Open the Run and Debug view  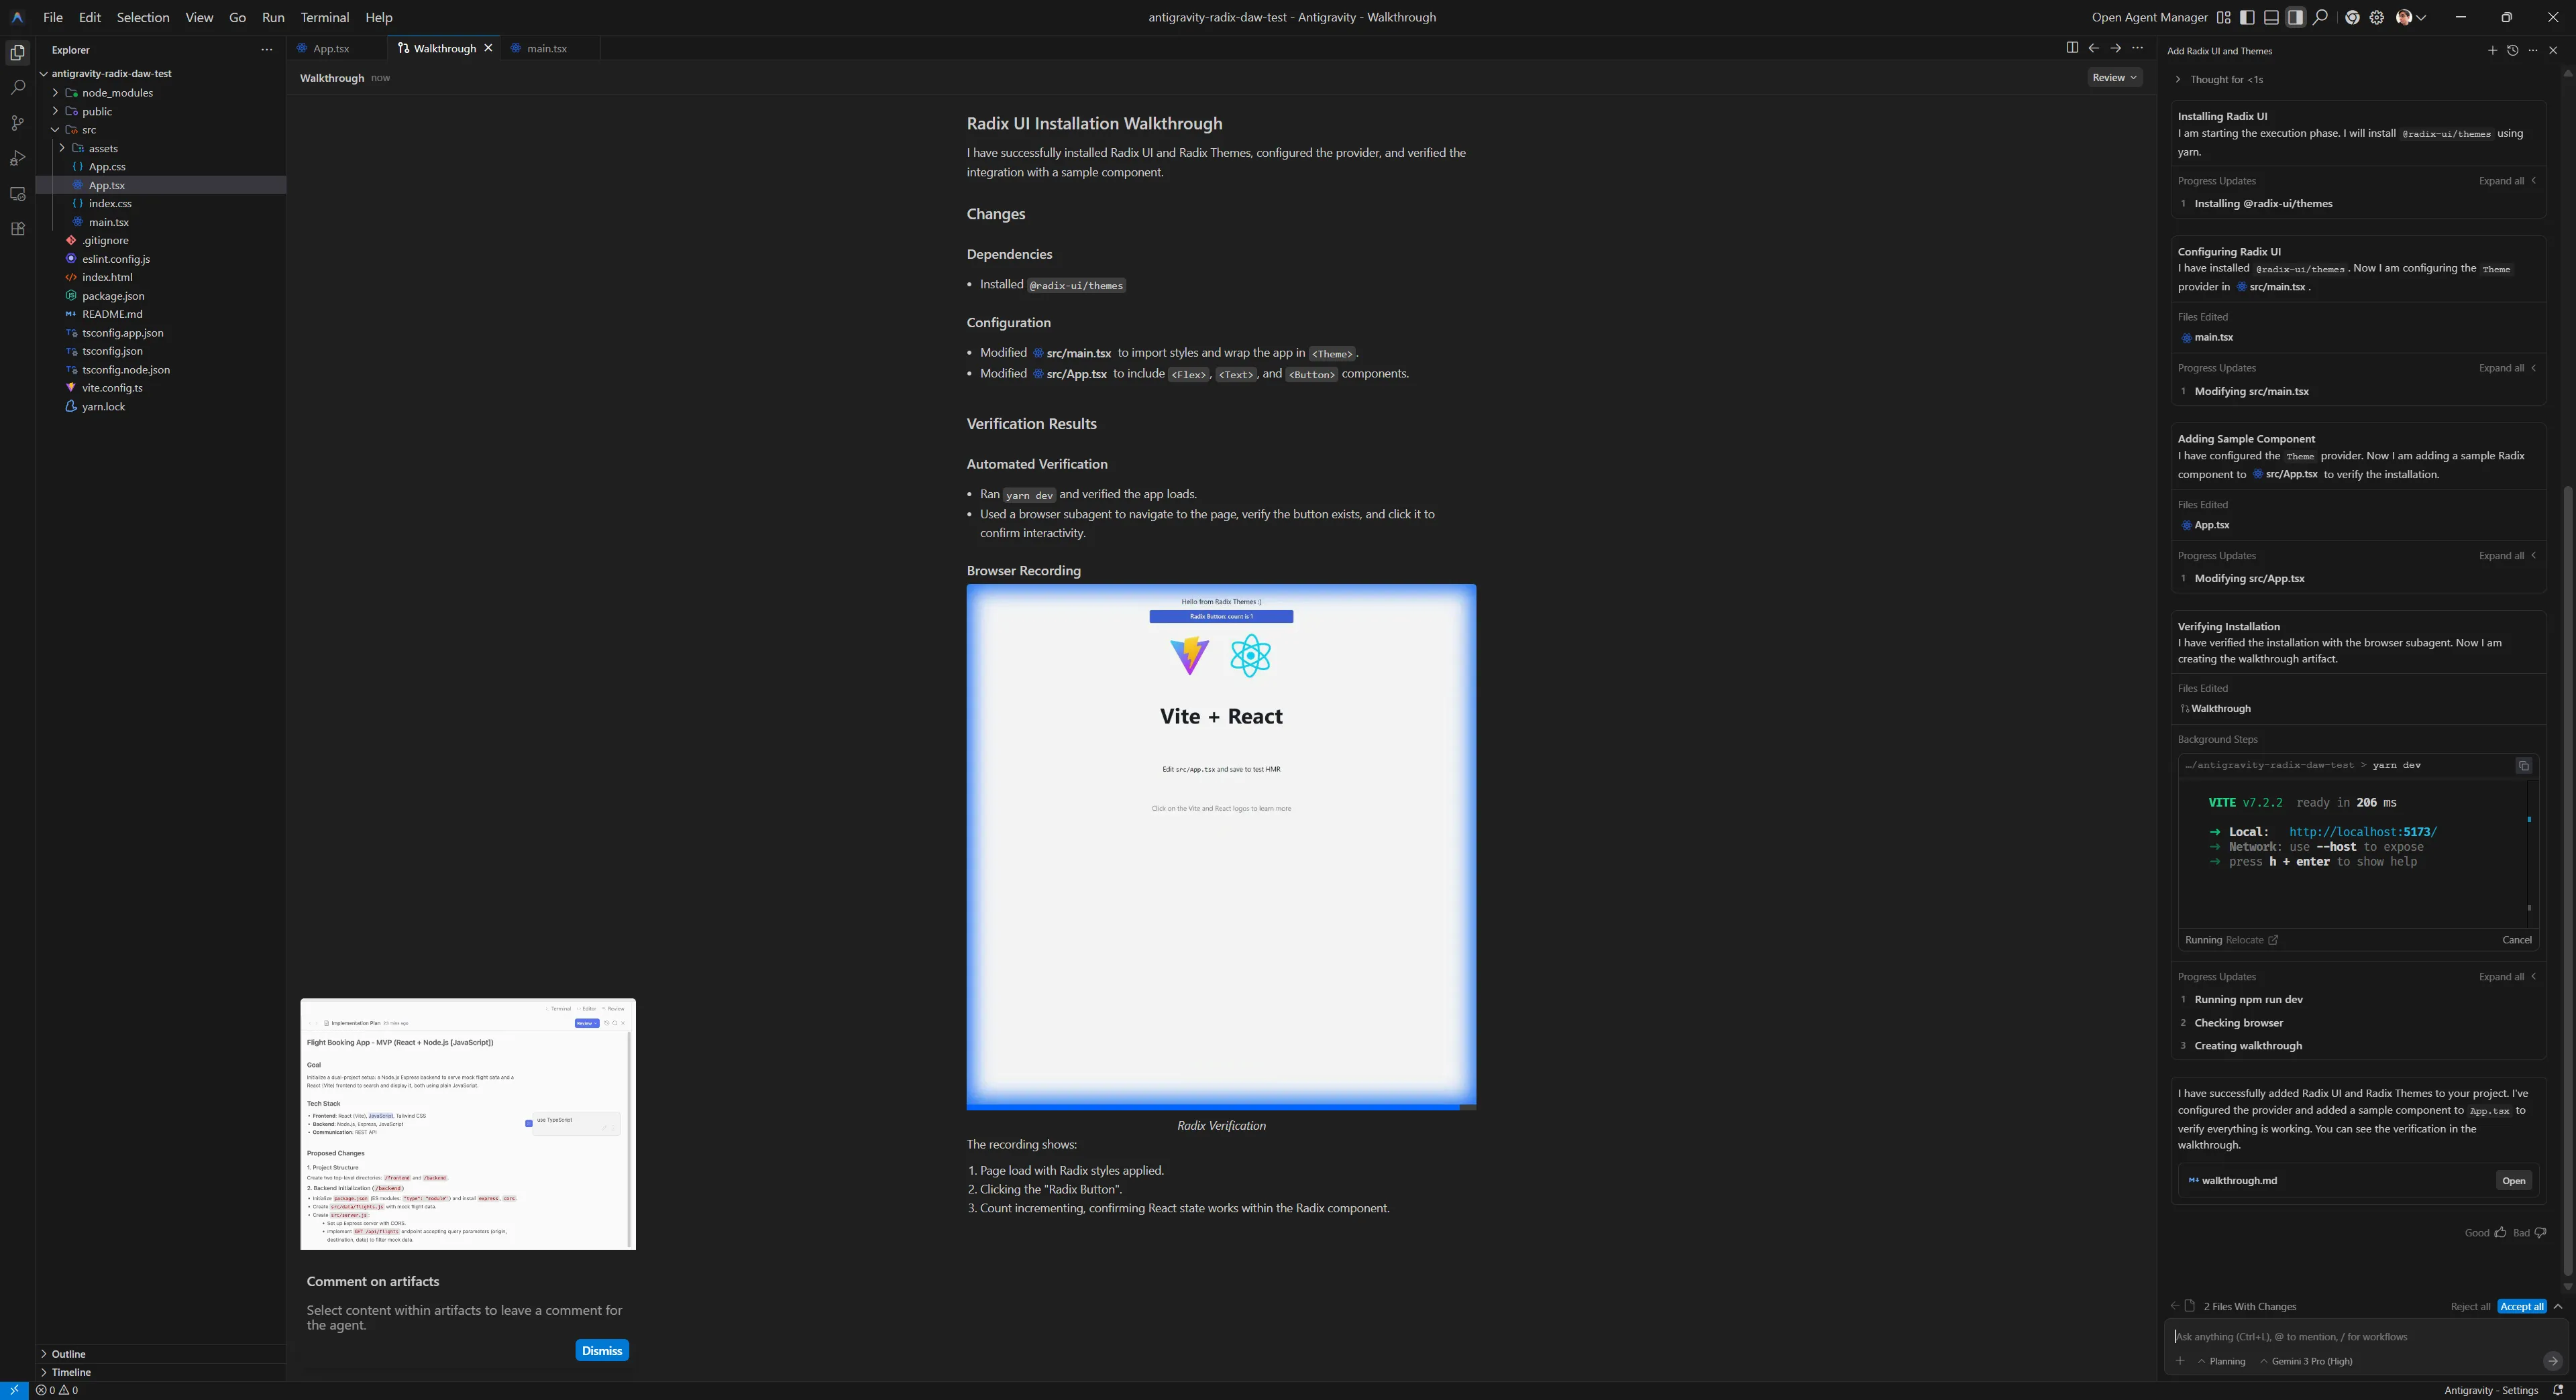[17, 158]
